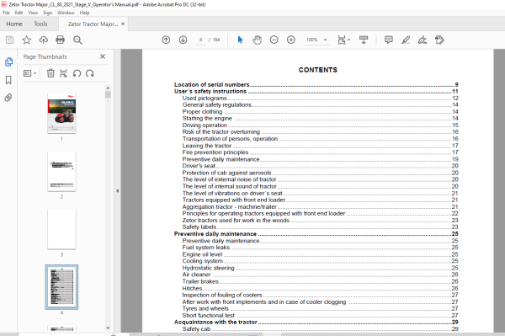Select page 1 cover thumbnail
Screen dimensions: 505x336
pos(61,113)
